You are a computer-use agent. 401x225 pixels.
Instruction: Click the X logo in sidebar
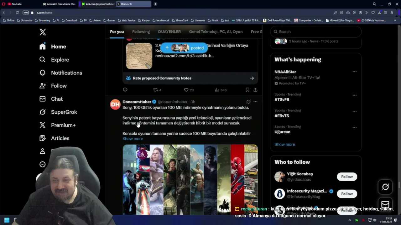click(43, 32)
